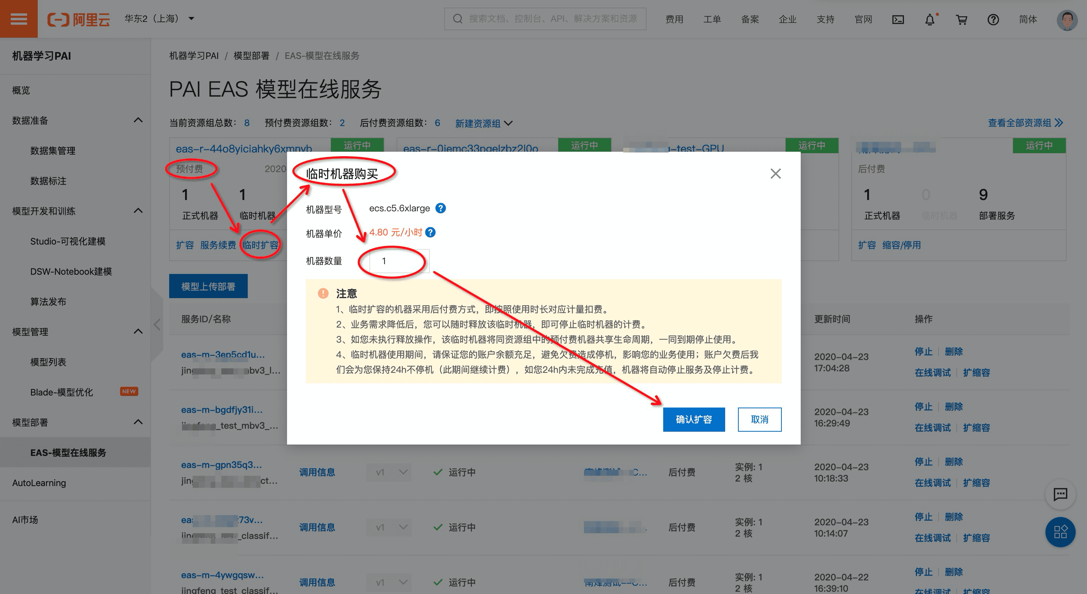Click help icon beside machine unit price

[431, 232]
